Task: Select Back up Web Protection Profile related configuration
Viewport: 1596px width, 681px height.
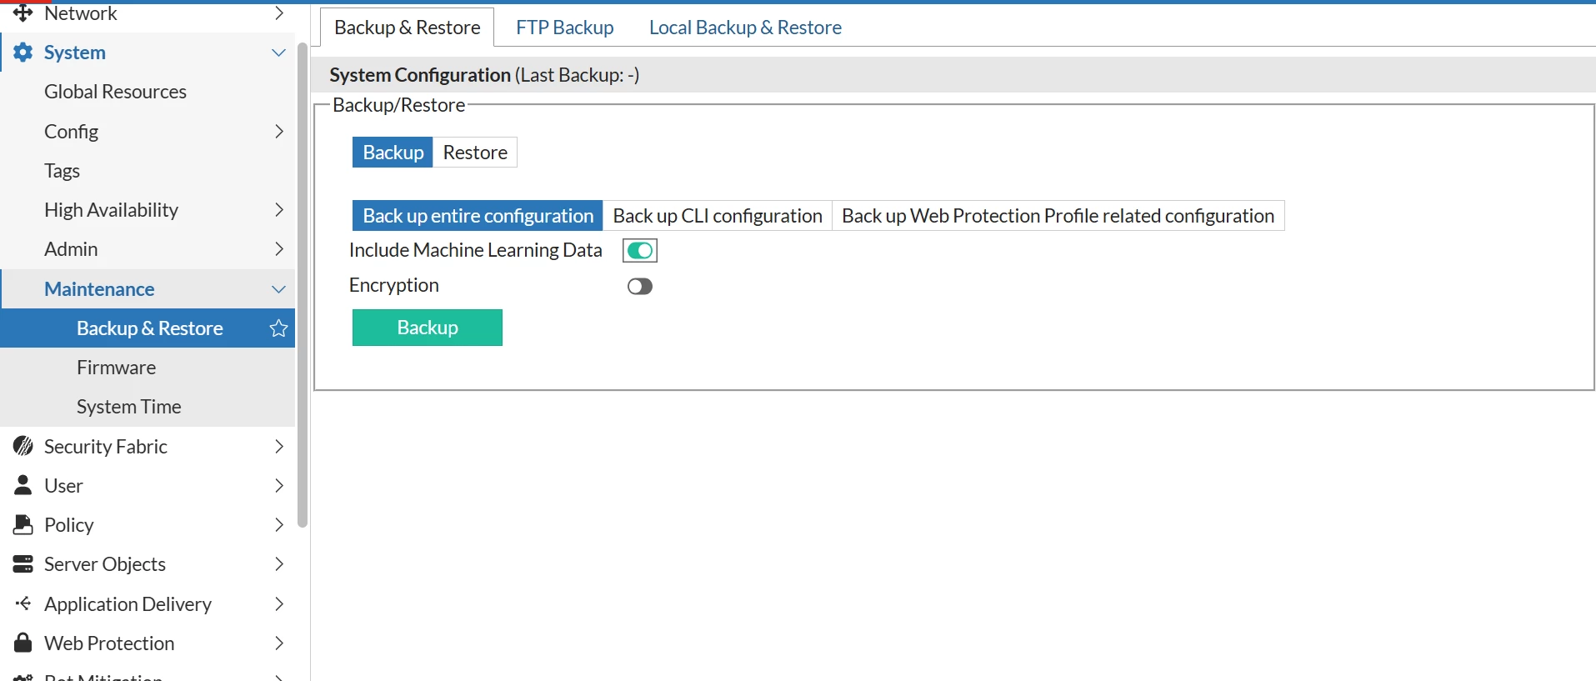Action: click(1058, 216)
